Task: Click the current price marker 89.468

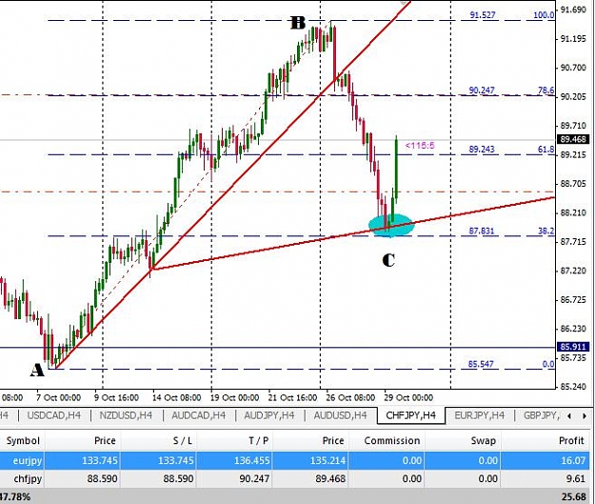Action: 573,139
